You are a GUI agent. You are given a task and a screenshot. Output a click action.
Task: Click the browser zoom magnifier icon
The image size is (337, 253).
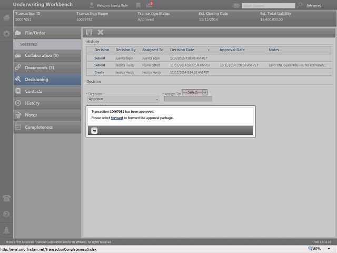(x=310, y=249)
